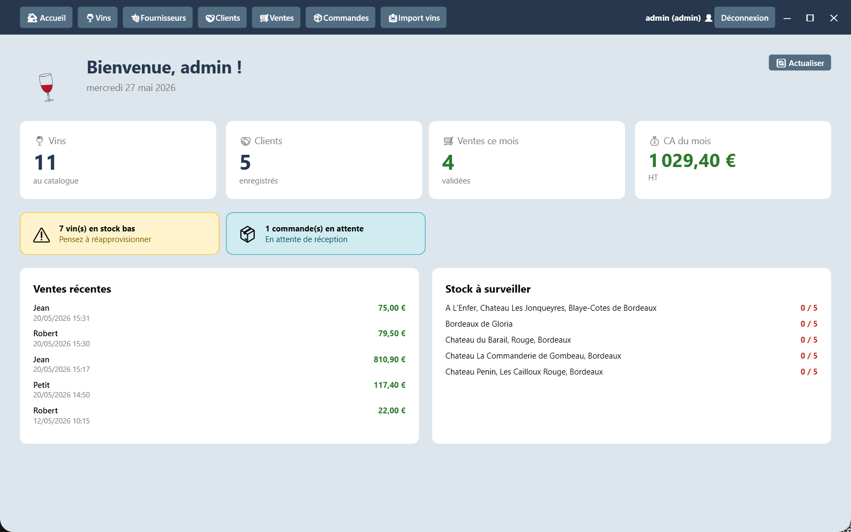The width and height of the screenshot is (851, 532).
Task: Select Jean sale of 75,00 €
Action: [x=219, y=313]
